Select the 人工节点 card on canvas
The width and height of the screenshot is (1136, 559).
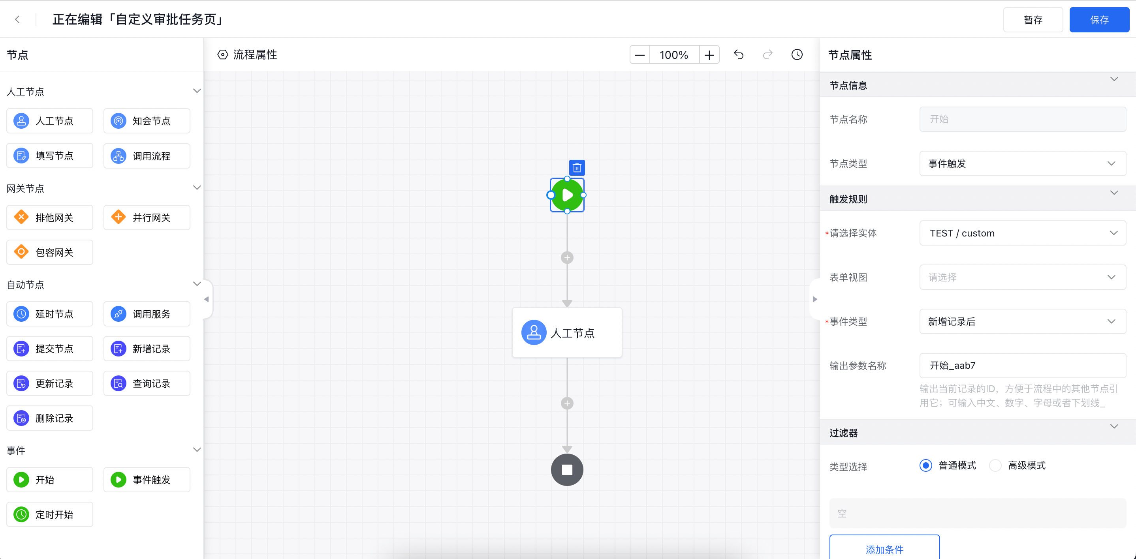[x=567, y=332]
